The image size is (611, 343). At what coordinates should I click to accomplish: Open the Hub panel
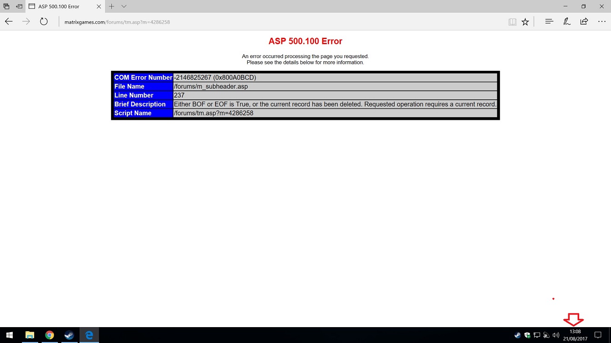[x=549, y=21]
